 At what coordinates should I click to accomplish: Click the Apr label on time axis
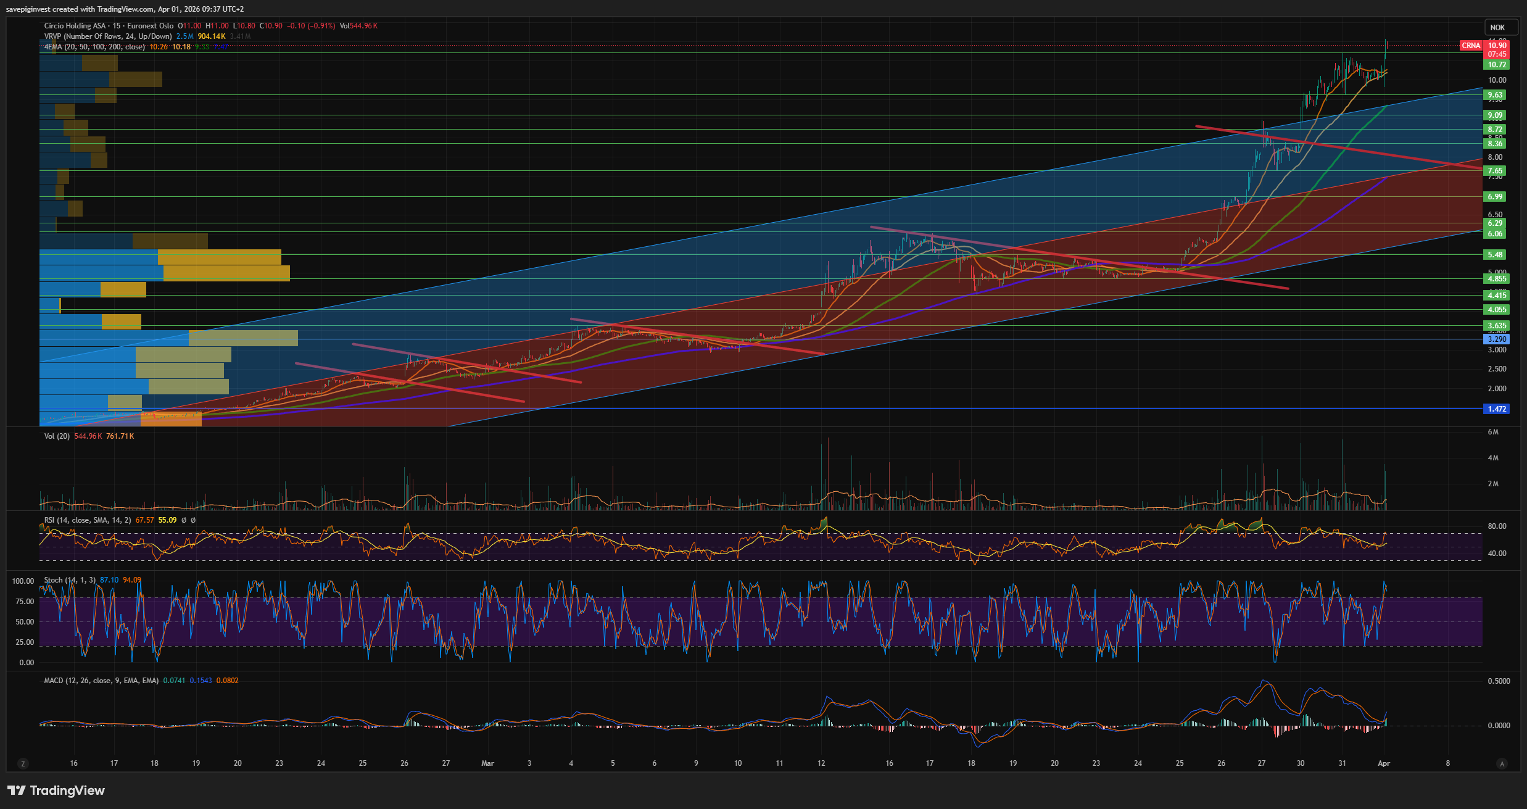point(1384,763)
